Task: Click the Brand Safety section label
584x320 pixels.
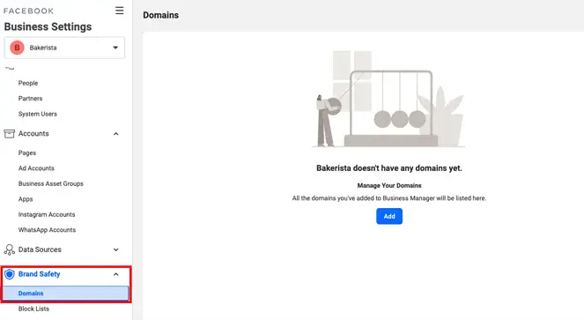Action: (x=39, y=274)
